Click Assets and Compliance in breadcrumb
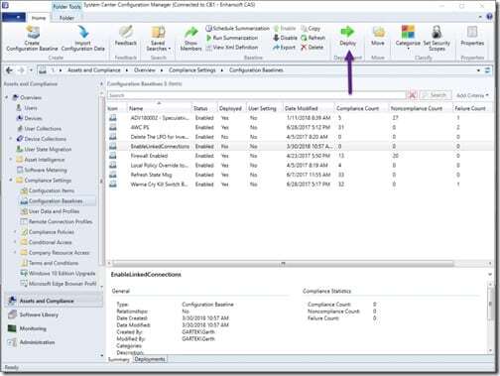The width and height of the screenshot is (500, 376). click(x=94, y=70)
